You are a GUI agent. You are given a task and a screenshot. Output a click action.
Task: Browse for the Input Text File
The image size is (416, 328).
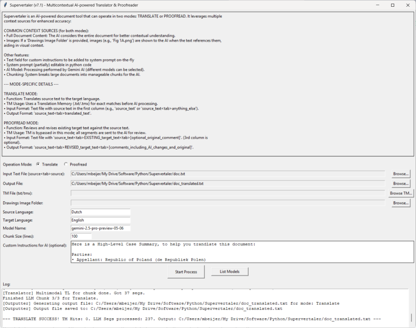point(400,174)
